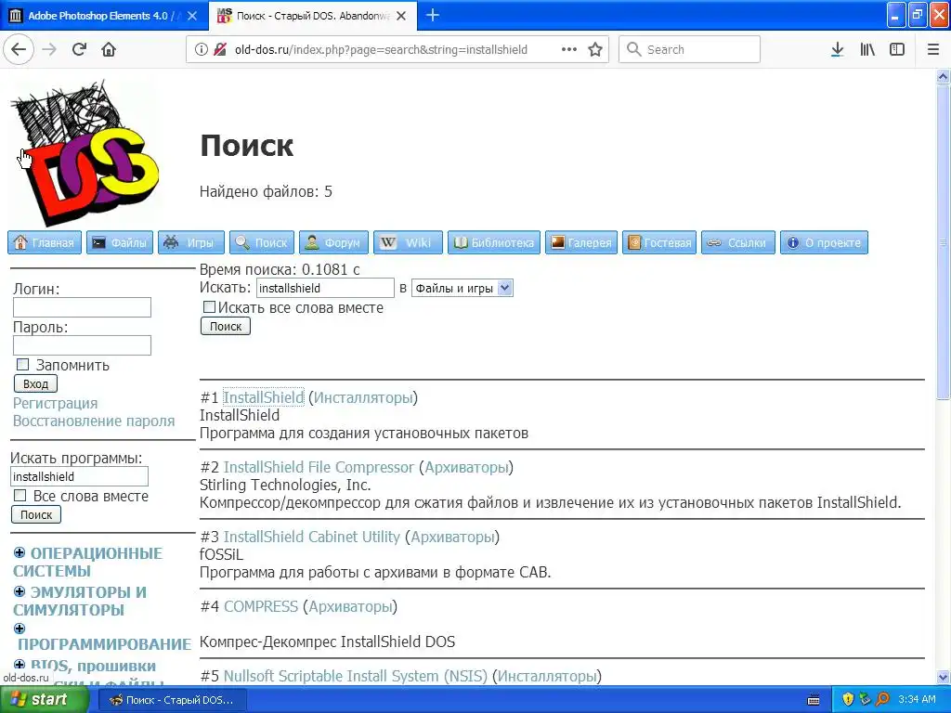
Task: Reload the page with the refresh icon
Action: (79, 49)
